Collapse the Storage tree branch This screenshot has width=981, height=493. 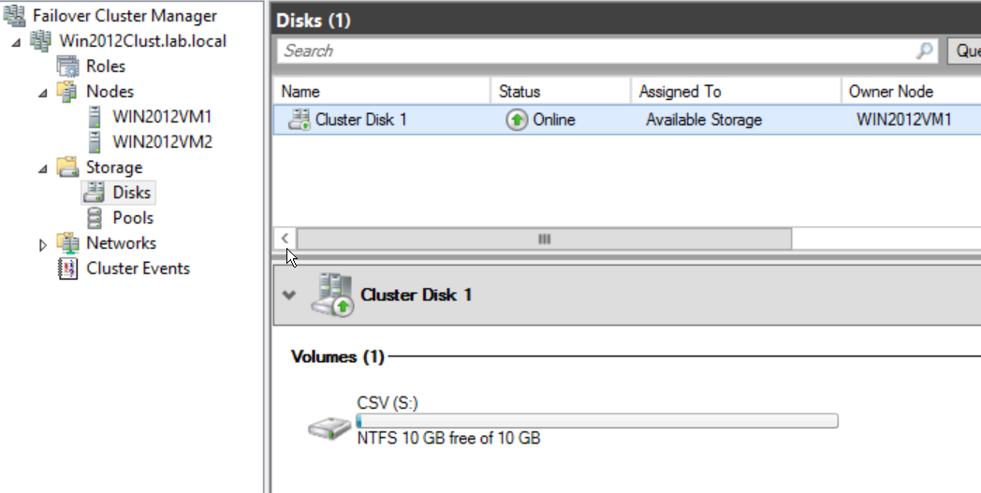tap(42, 168)
